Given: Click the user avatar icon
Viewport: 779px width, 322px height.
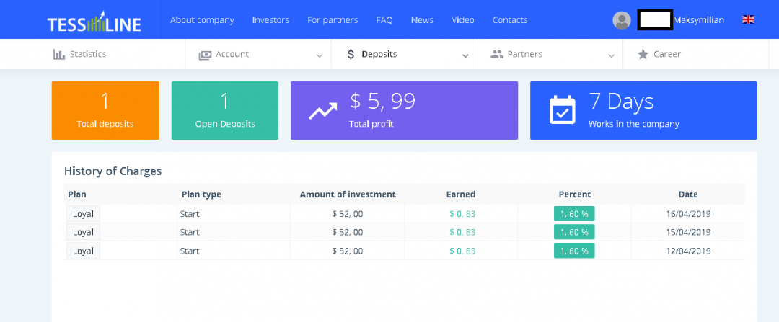Looking at the screenshot, I should coord(621,20).
